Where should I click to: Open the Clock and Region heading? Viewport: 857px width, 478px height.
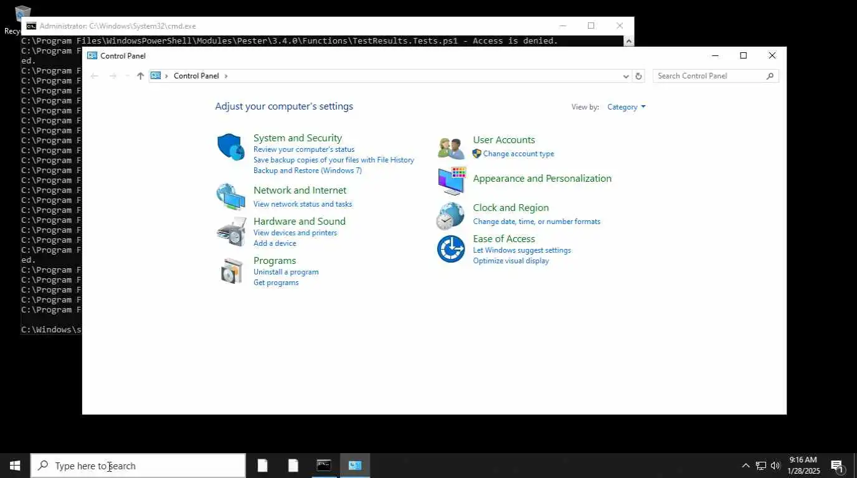tap(511, 208)
